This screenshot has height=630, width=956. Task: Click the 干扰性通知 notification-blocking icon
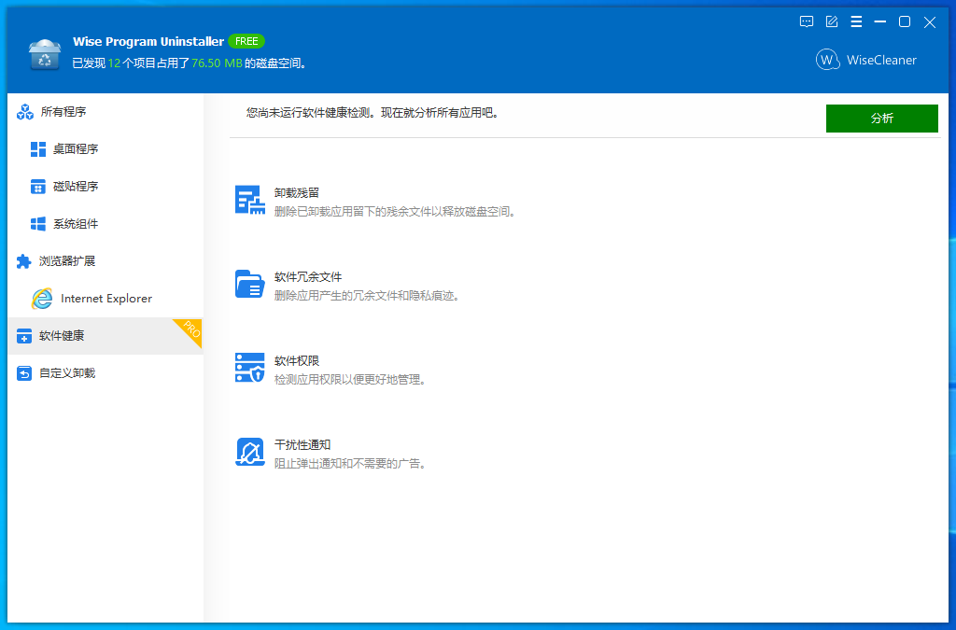(x=249, y=452)
